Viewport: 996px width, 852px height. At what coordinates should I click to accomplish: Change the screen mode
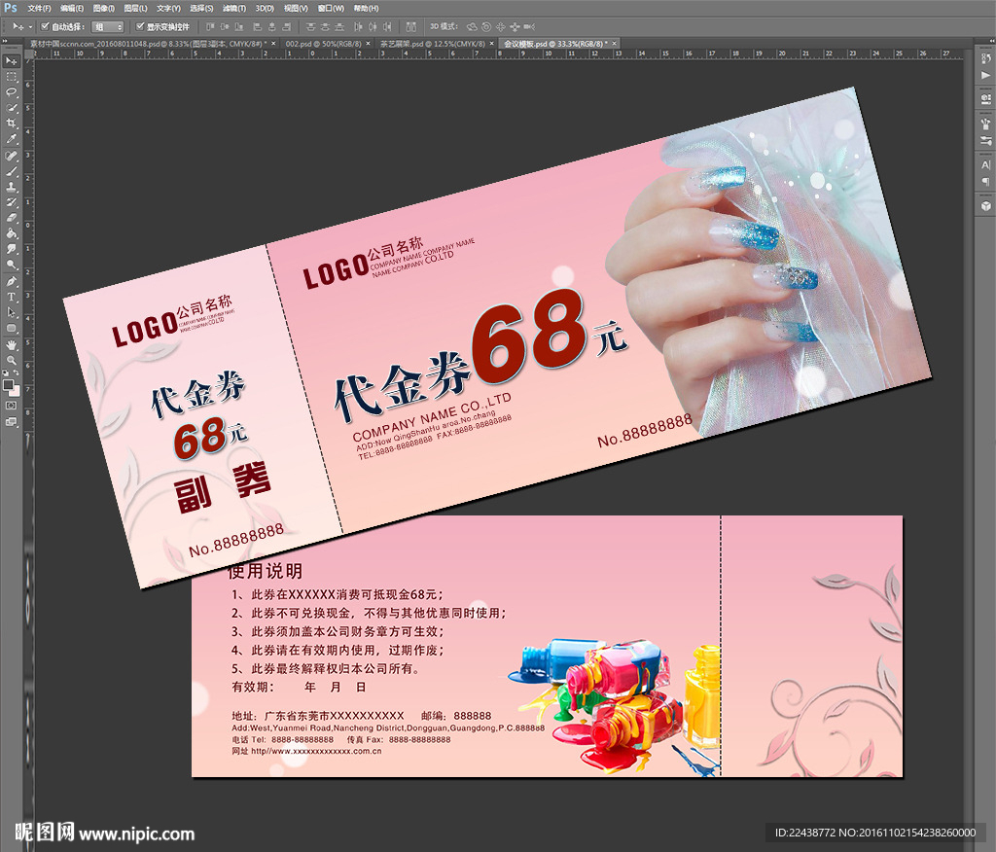point(12,422)
